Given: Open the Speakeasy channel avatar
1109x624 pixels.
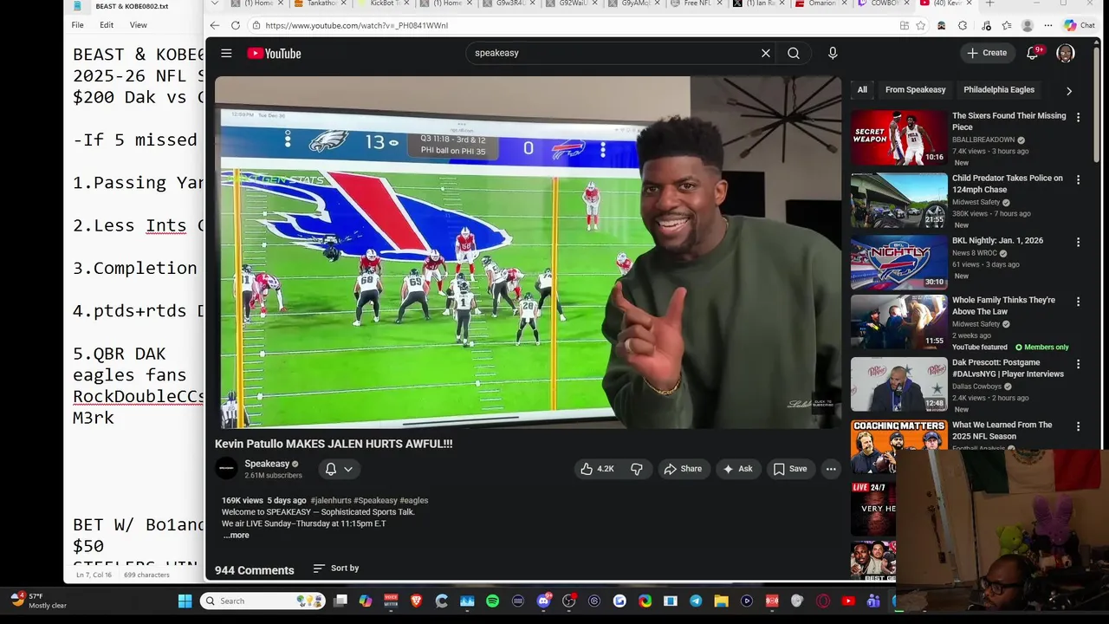Looking at the screenshot, I should [x=226, y=469].
